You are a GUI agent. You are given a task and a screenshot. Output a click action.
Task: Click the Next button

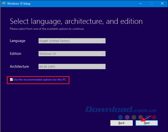tap(147, 123)
